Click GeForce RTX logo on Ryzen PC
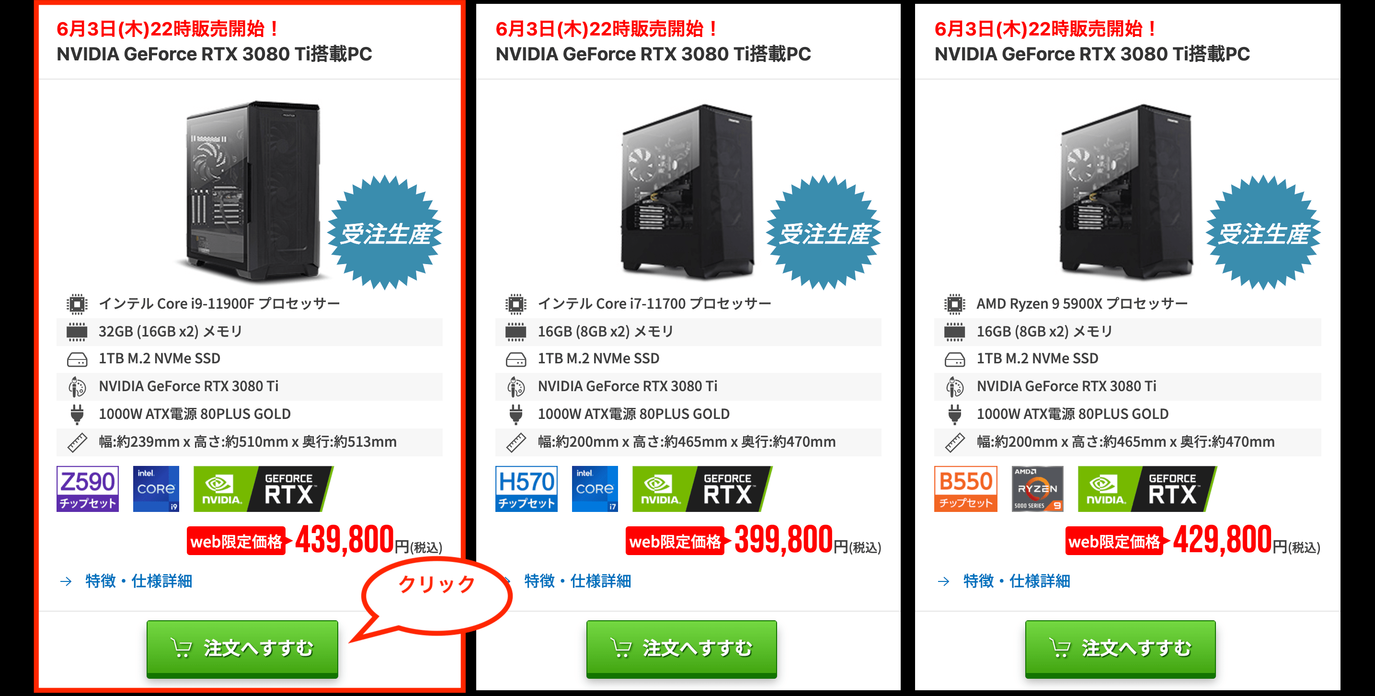This screenshot has height=696, width=1375. tap(1147, 489)
